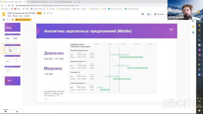The width and height of the screenshot is (203, 114).
Task: Switch to the DOD_Сисаналитик browser tab
Action: pyautogui.click(x=13, y=2)
